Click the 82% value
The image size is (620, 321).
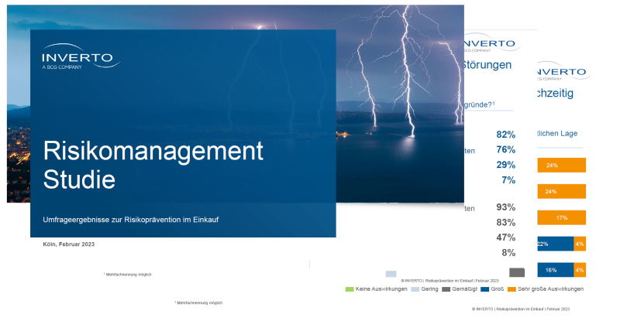point(506,135)
